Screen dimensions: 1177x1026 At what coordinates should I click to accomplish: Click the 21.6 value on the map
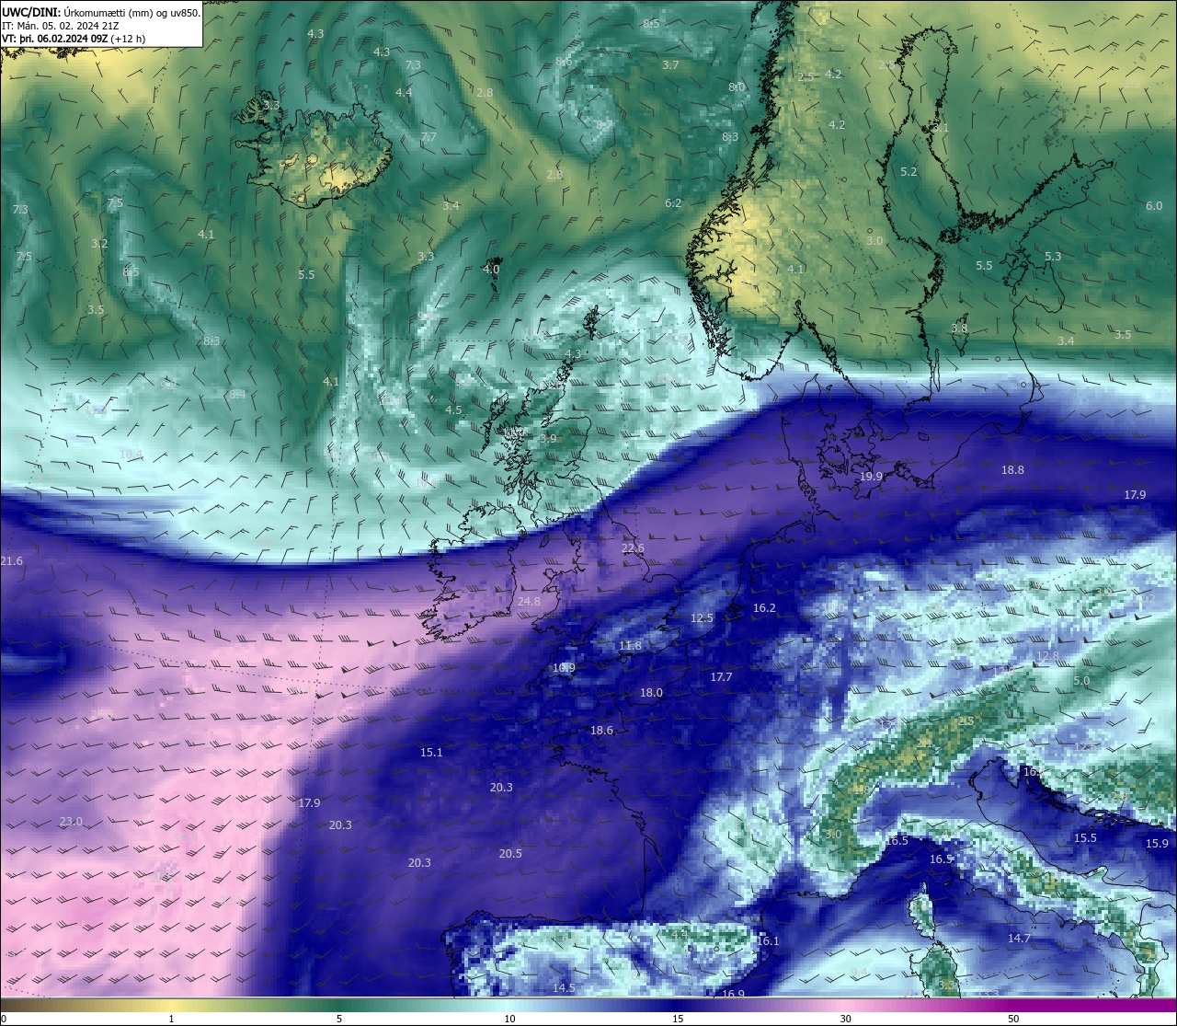[x=12, y=561]
